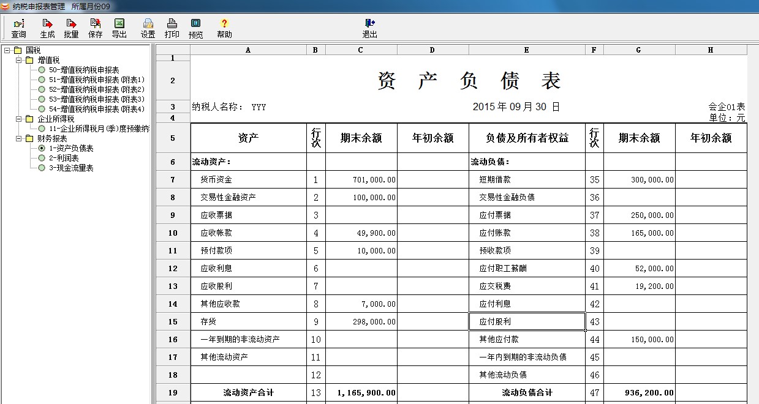Click the 701,000.00 amount cell

(x=361, y=179)
